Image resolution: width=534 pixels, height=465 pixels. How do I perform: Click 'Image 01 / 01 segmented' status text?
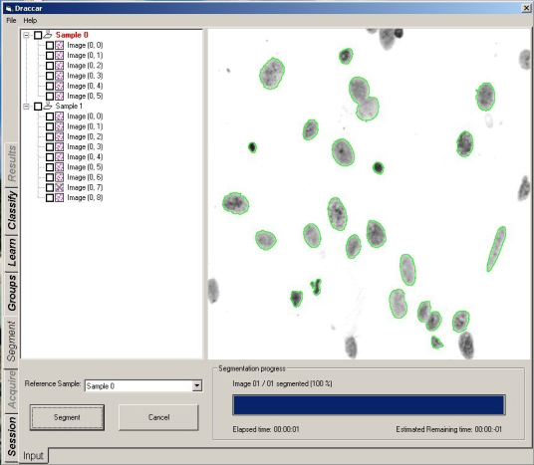pyautogui.click(x=282, y=383)
